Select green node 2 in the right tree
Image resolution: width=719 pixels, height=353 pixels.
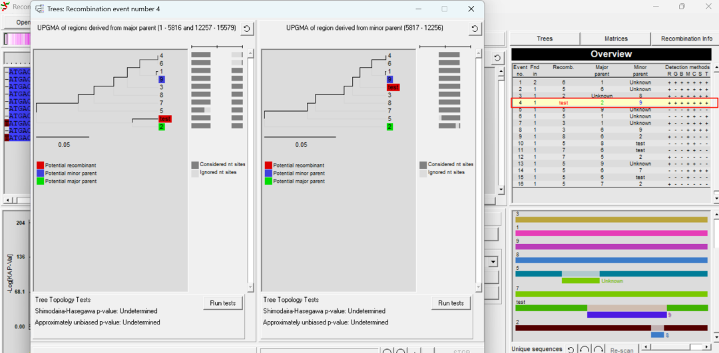[388, 126]
